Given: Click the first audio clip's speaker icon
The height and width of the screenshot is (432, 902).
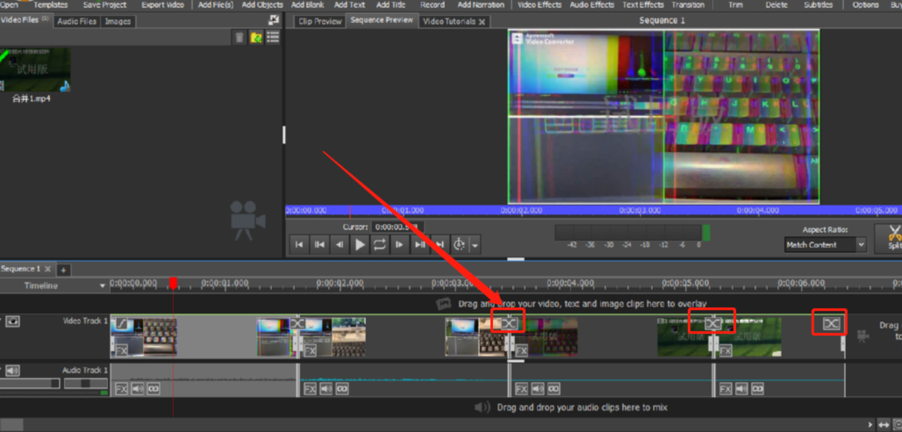Looking at the screenshot, I should [137, 389].
